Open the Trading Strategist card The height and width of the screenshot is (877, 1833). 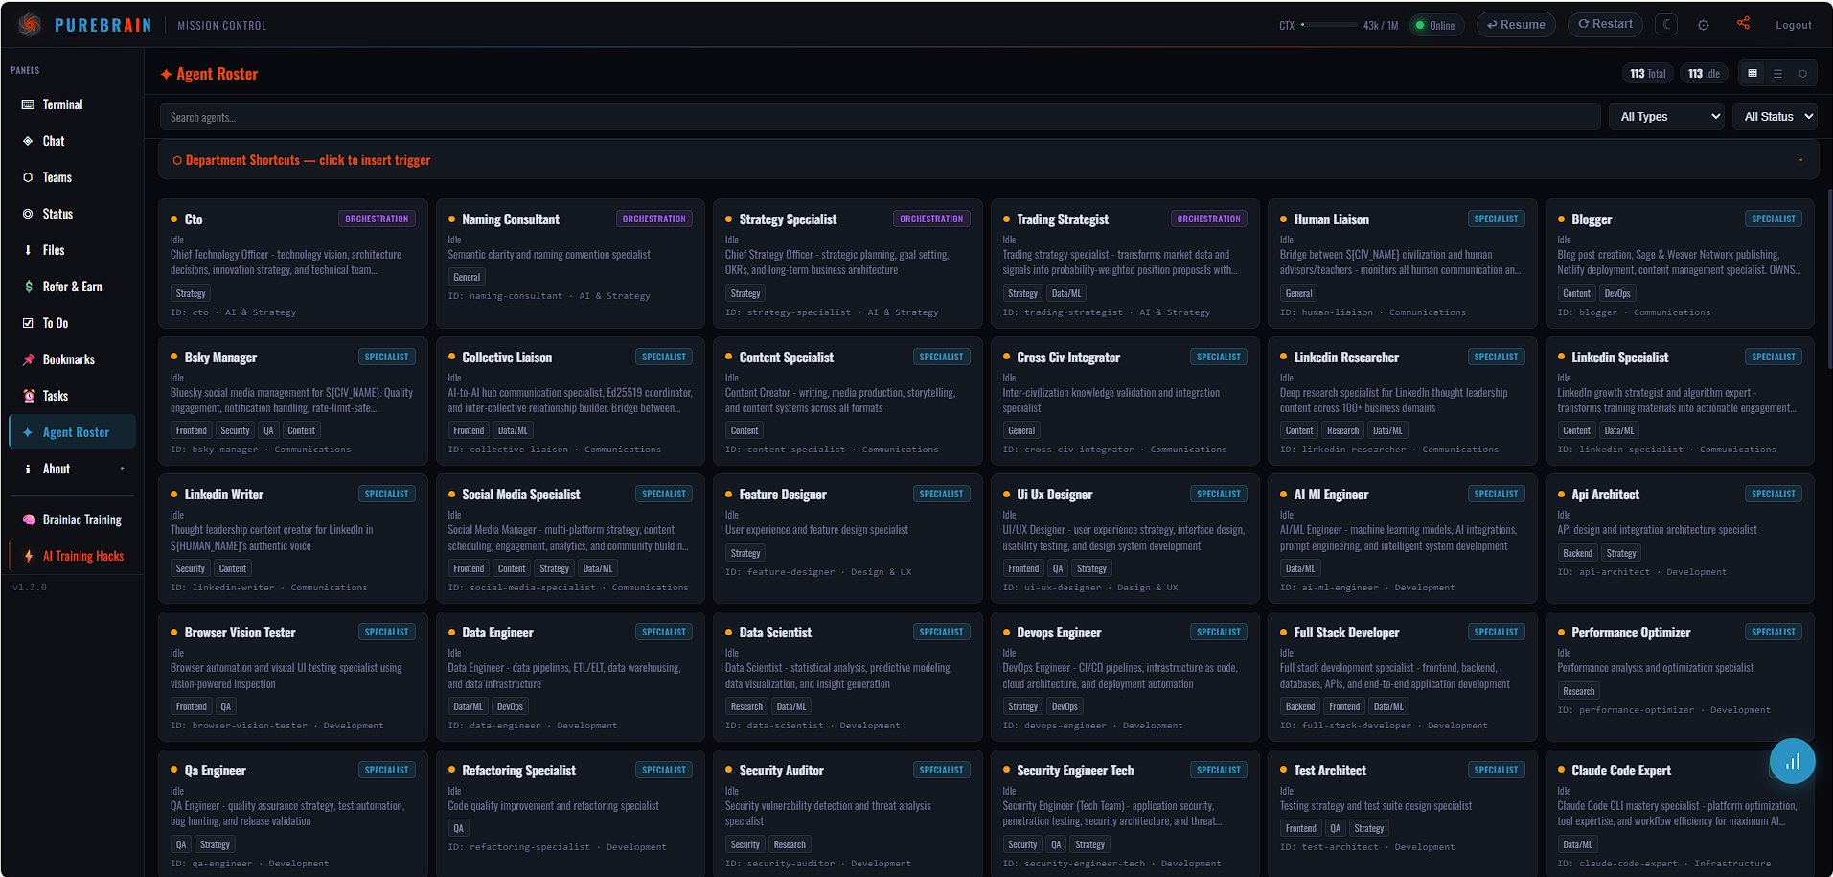(x=1125, y=264)
